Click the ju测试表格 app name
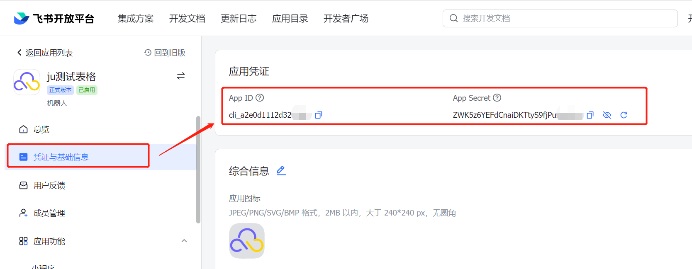Viewport: 692px width, 269px height. [x=71, y=76]
